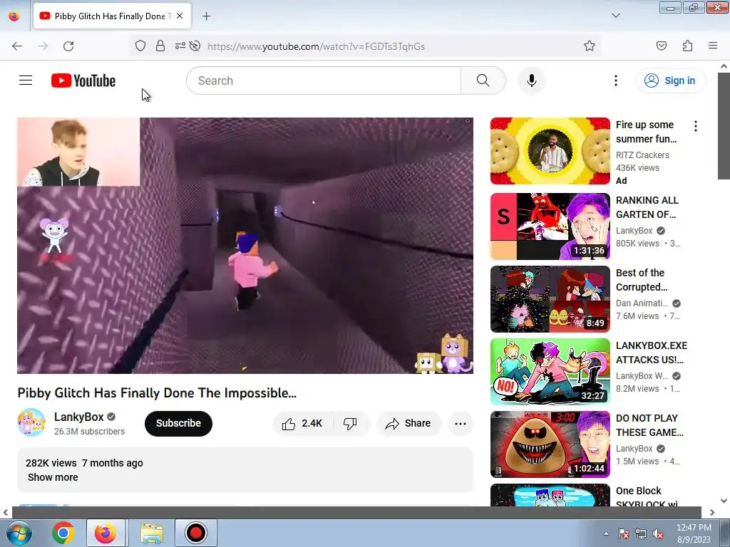This screenshot has height=547, width=730.
Task: Open screen recorder taskbar icon
Action: (x=195, y=533)
